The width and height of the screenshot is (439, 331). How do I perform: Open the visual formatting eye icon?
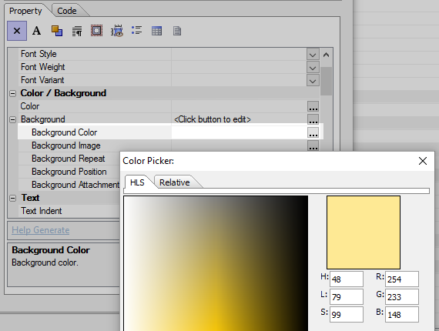(x=117, y=31)
